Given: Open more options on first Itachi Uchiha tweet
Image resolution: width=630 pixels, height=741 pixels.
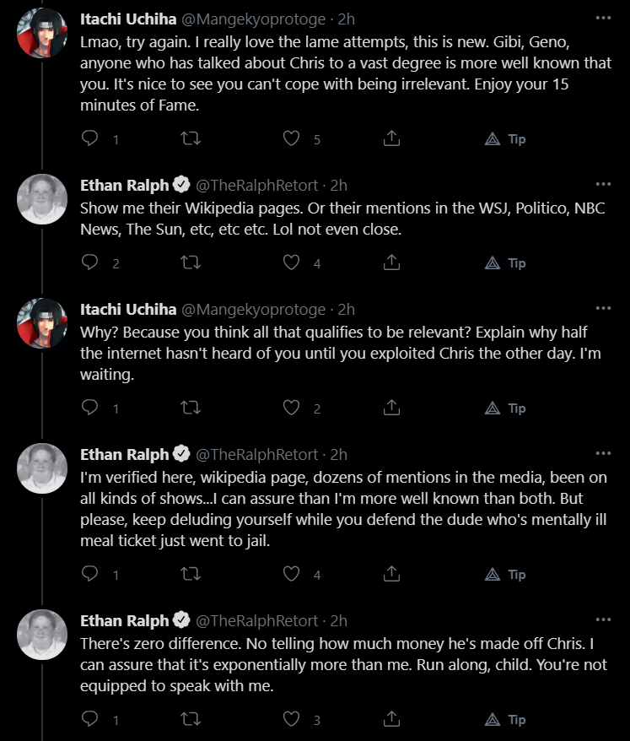Looking at the screenshot, I should tap(603, 18).
